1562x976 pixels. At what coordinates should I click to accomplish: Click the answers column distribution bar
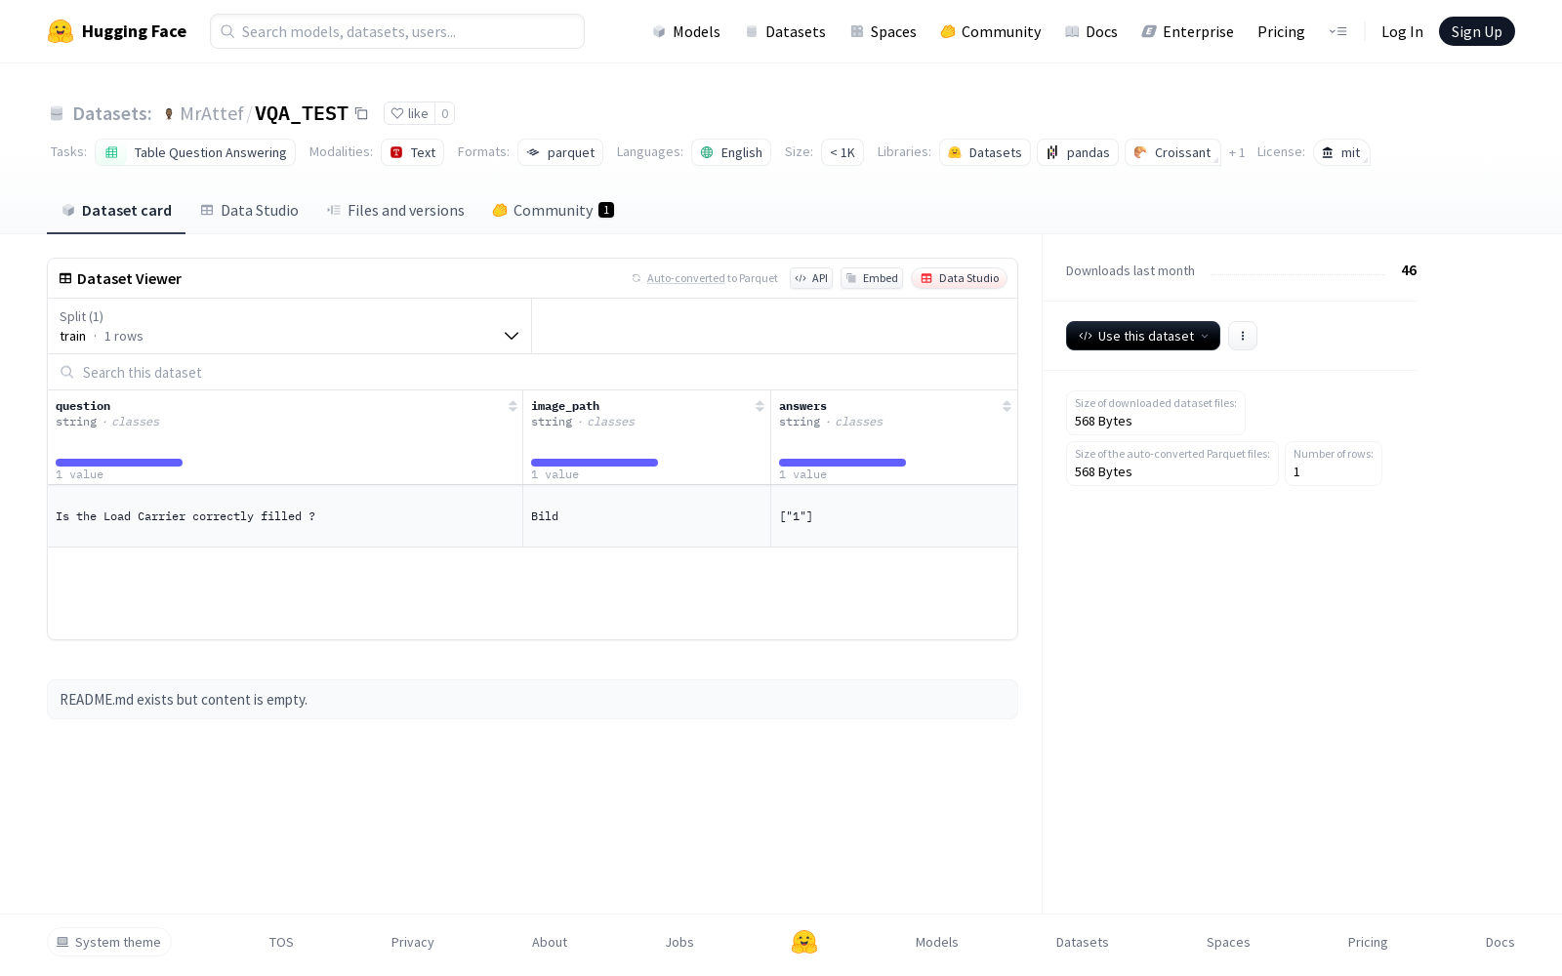[843, 463]
